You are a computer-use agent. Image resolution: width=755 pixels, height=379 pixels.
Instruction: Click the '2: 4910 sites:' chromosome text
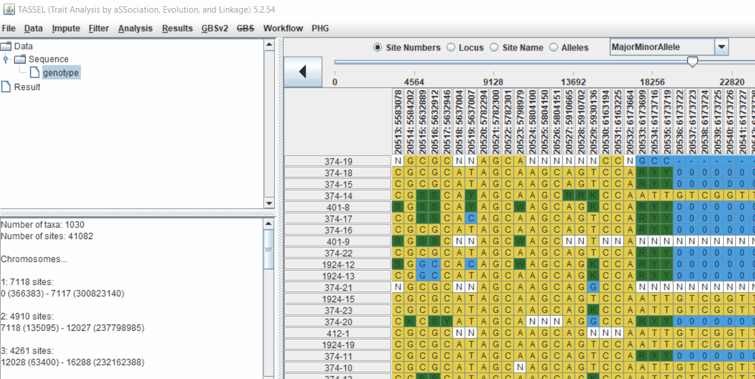[x=27, y=317]
